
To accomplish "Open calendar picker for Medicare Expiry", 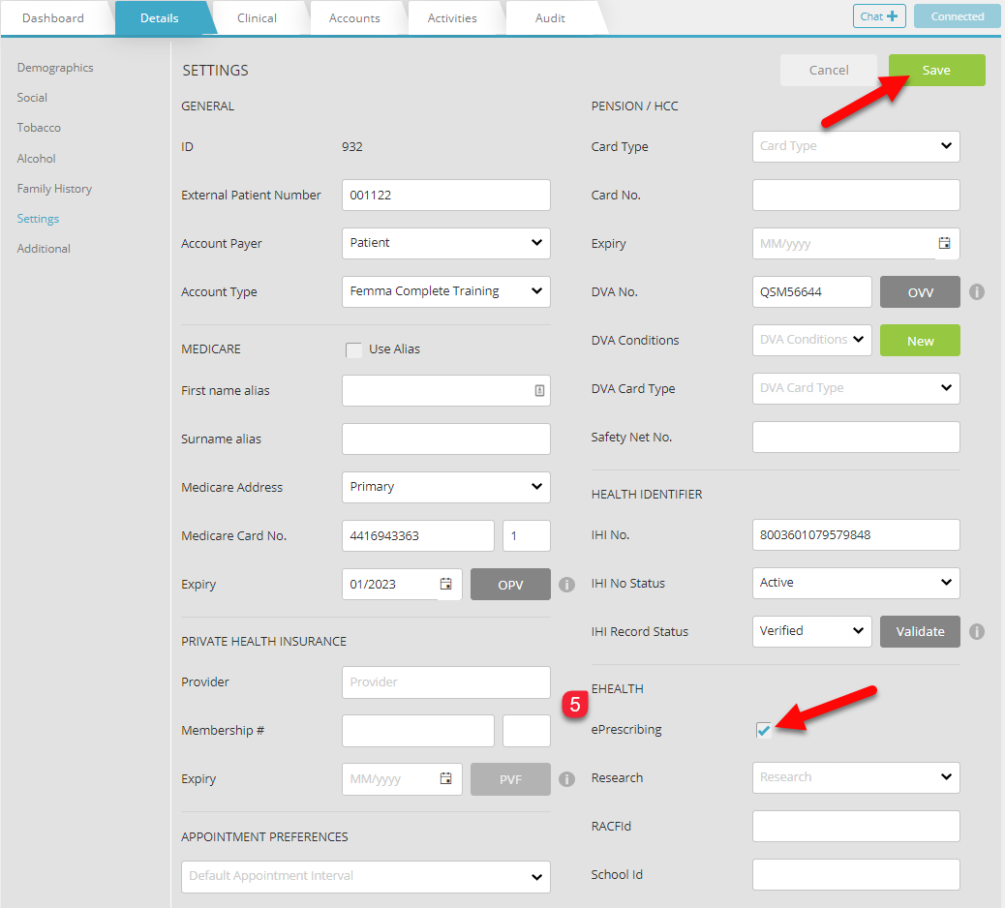I will point(446,584).
